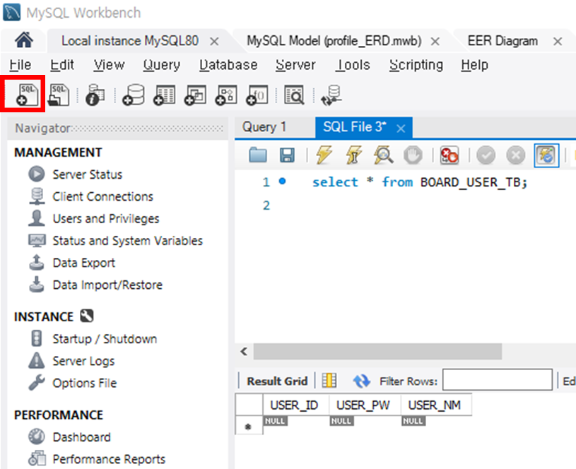This screenshot has width=576, height=469.
Task: Toggle auto-commit mode icon
Action: point(546,155)
